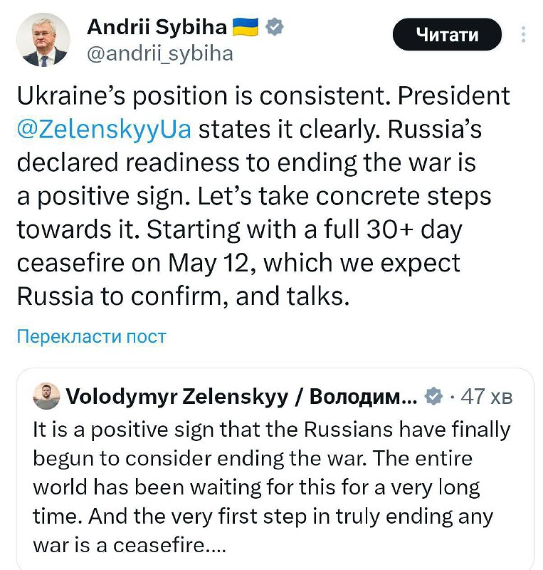543x570 pixels.
Task: Click the @andrii_sybiha handle
Action: 160,54
